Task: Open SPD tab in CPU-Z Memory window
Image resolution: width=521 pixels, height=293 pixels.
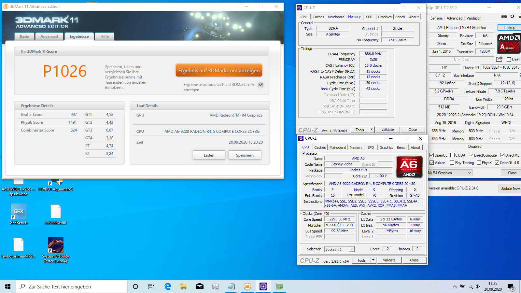Action: (x=369, y=17)
